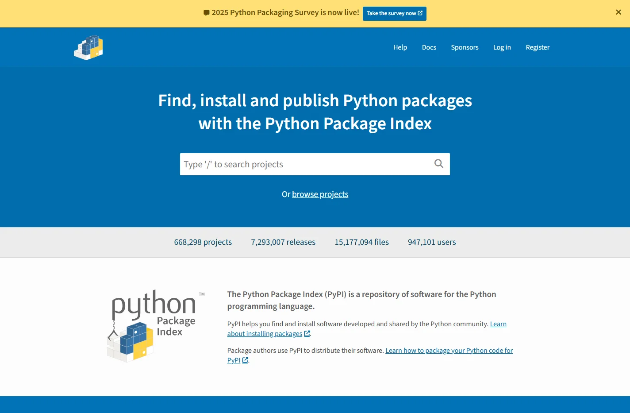The image size is (630, 413).
Task: Click Log in
Action: [x=502, y=47]
